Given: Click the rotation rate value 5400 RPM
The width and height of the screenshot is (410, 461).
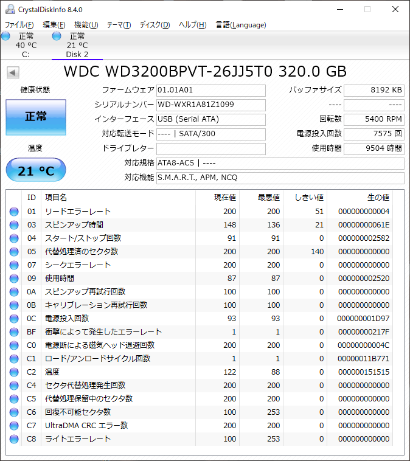Looking at the screenshot, I should point(374,119).
